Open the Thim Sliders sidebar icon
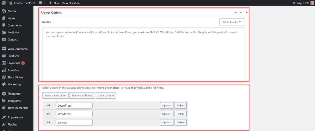 coord(4,77)
